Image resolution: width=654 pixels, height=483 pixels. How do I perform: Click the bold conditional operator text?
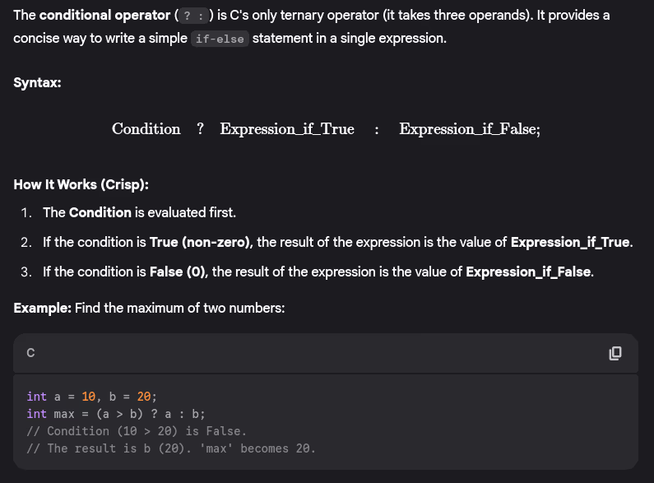point(104,16)
